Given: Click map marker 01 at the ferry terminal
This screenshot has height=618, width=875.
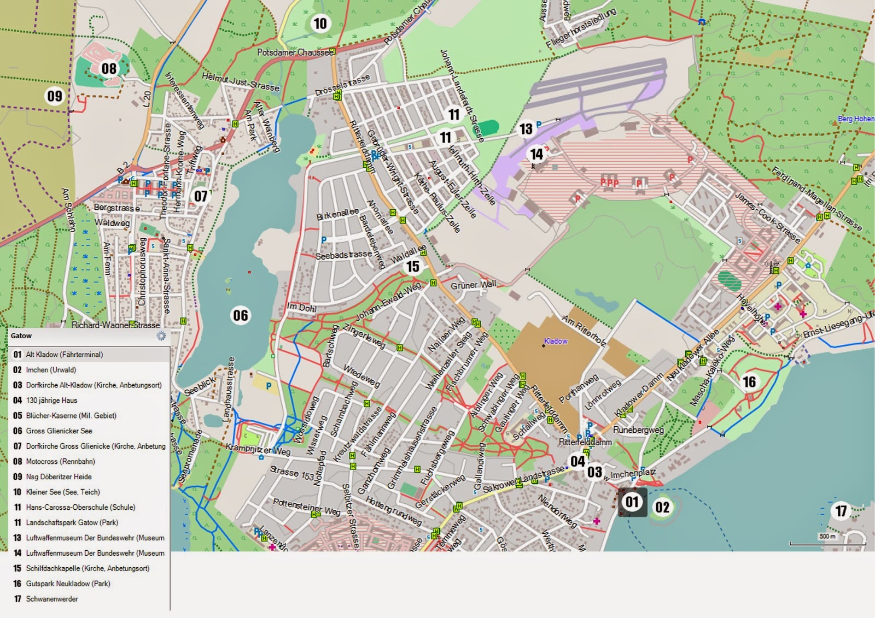Looking at the screenshot, I should tap(632, 502).
